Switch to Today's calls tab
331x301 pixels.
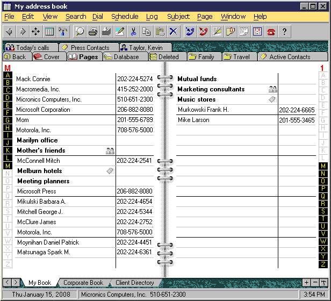click(x=31, y=47)
